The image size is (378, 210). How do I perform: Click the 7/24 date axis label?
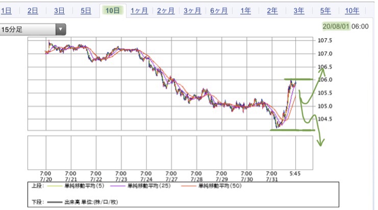coord(146,179)
